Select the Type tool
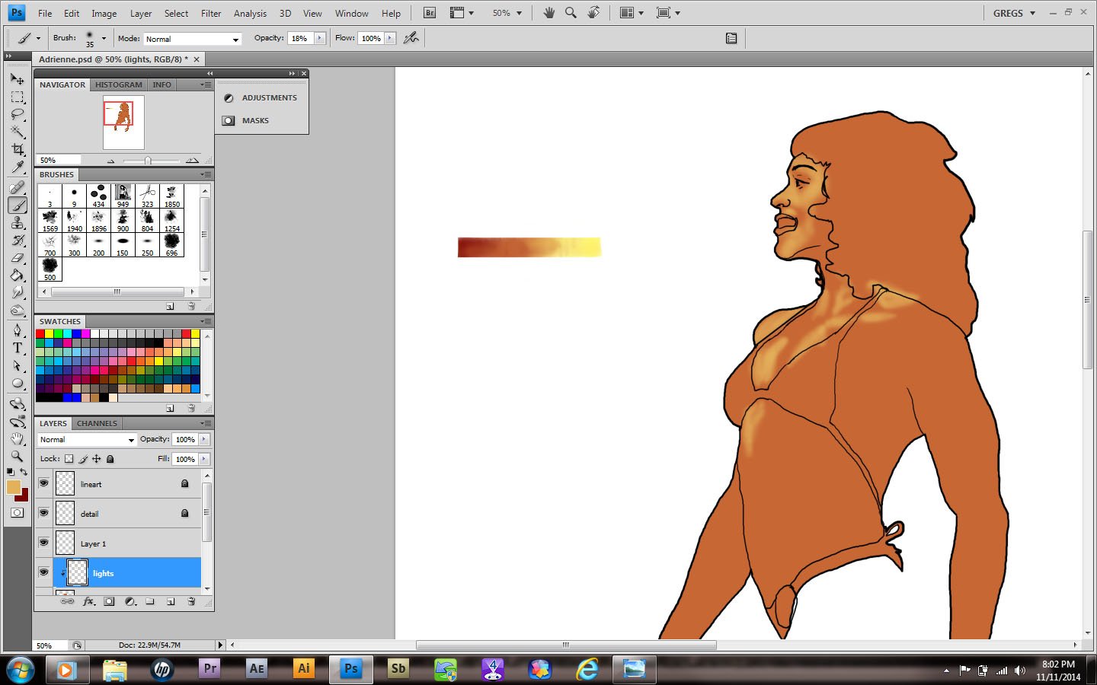Image resolution: width=1097 pixels, height=685 pixels. 18,348
